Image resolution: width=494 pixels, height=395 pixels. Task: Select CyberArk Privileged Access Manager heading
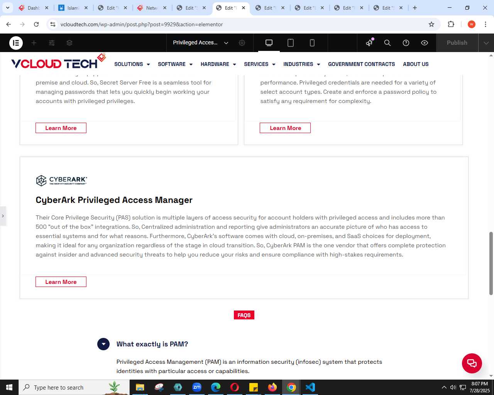pyautogui.click(x=114, y=200)
